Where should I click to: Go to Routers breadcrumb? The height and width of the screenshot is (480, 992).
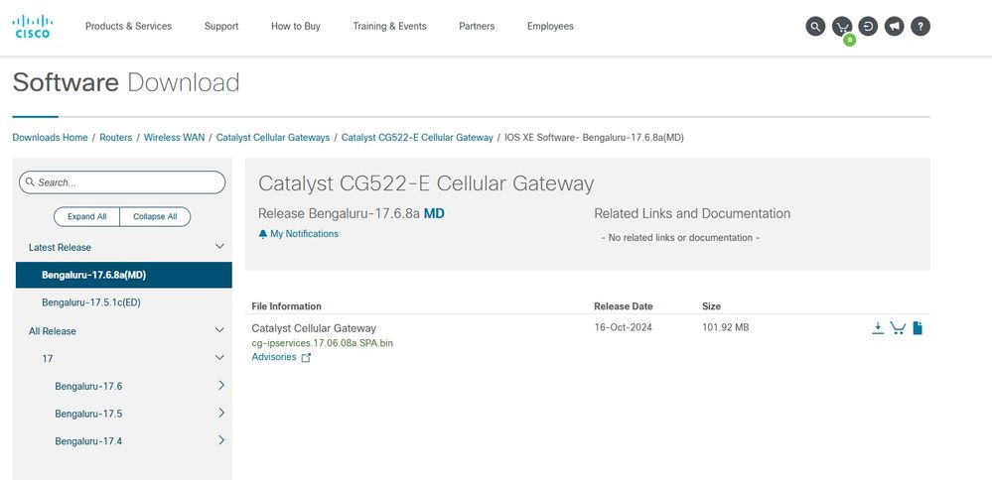tap(116, 138)
